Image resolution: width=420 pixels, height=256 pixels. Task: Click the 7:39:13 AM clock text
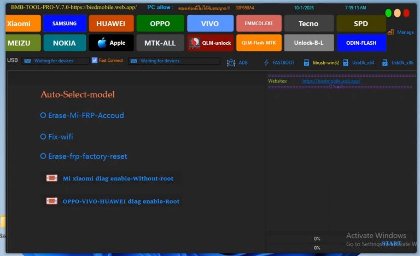[355, 8]
